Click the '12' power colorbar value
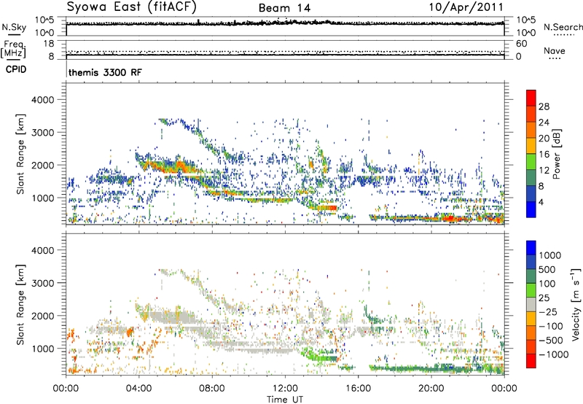The height and width of the screenshot is (404, 583). tap(544, 171)
